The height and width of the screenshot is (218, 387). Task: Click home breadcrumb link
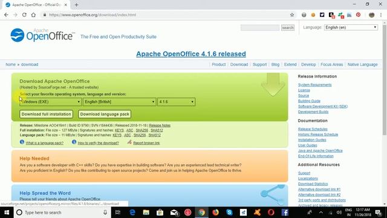(11, 65)
